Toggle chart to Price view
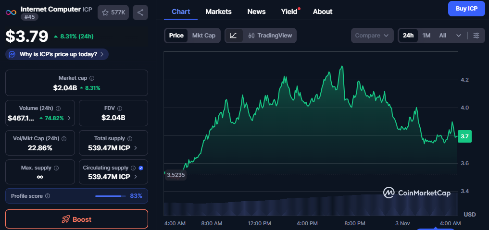Screen dimensions: 489x230 click(176, 36)
